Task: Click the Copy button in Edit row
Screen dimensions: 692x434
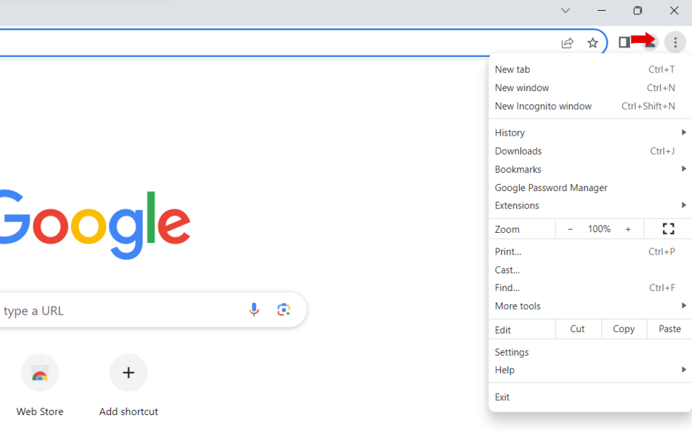Action: coord(623,329)
